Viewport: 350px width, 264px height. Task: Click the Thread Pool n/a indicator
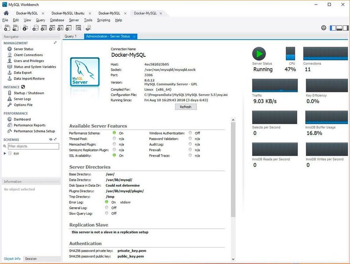[114, 139]
